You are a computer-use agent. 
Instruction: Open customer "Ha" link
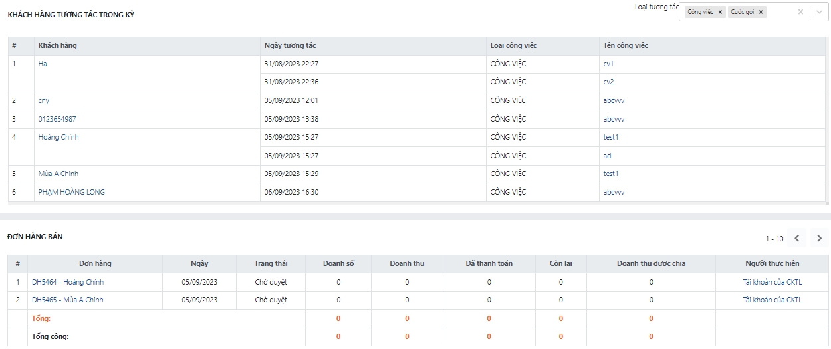pos(43,64)
